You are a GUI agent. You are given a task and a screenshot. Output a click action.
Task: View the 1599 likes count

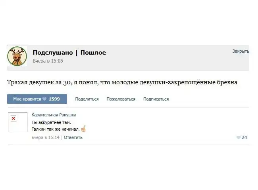click(x=54, y=99)
